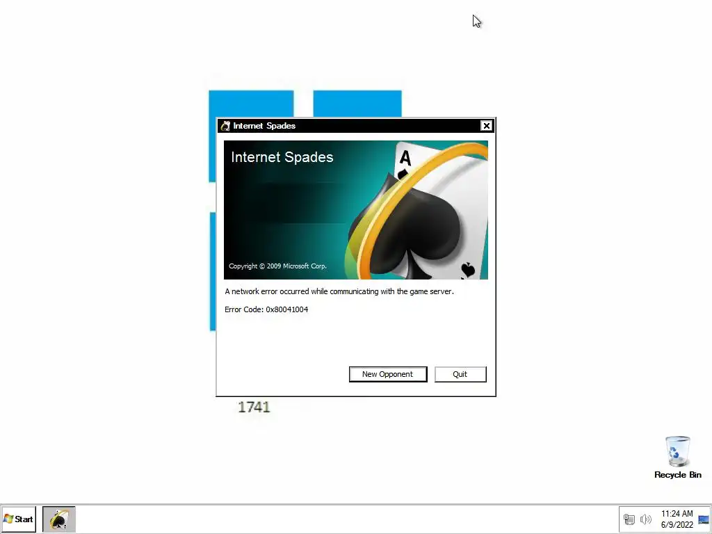Image resolution: width=712 pixels, height=534 pixels.
Task: Click the Internet Spades banner image
Action: pyautogui.click(x=356, y=210)
